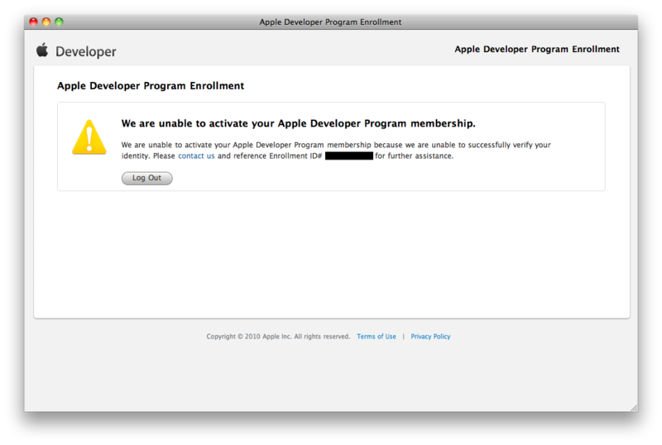Open the Privacy Policy link

click(430, 337)
